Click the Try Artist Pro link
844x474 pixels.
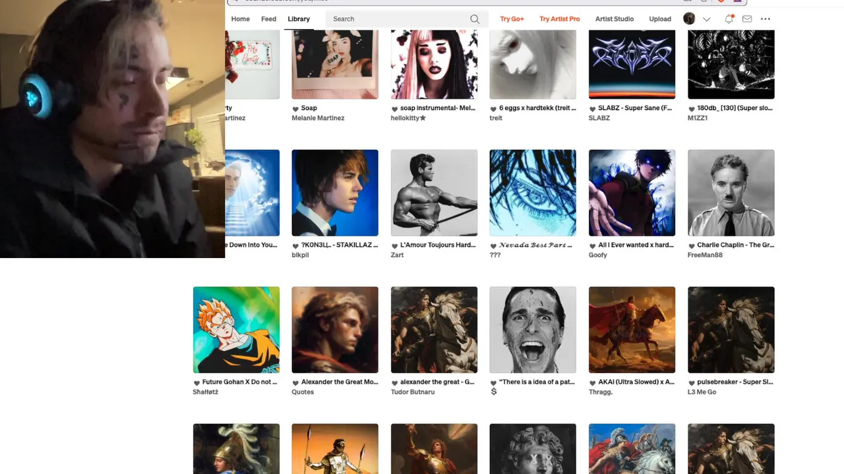tap(560, 19)
